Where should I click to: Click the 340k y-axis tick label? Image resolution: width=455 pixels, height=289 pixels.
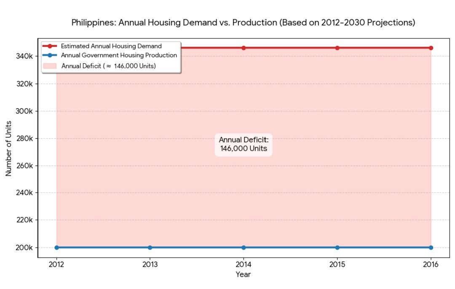point(24,56)
